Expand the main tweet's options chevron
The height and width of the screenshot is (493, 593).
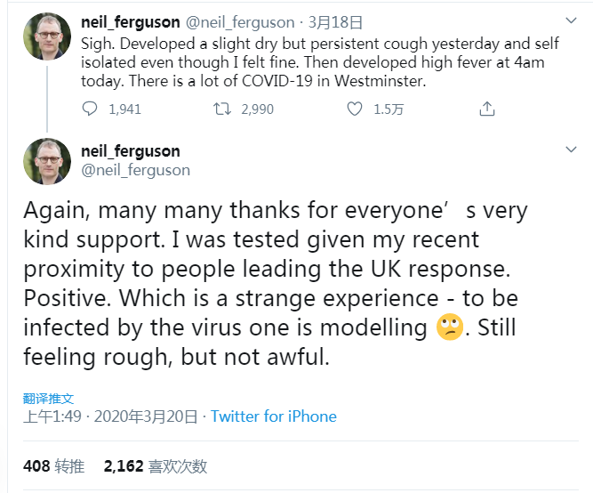(x=572, y=150)
